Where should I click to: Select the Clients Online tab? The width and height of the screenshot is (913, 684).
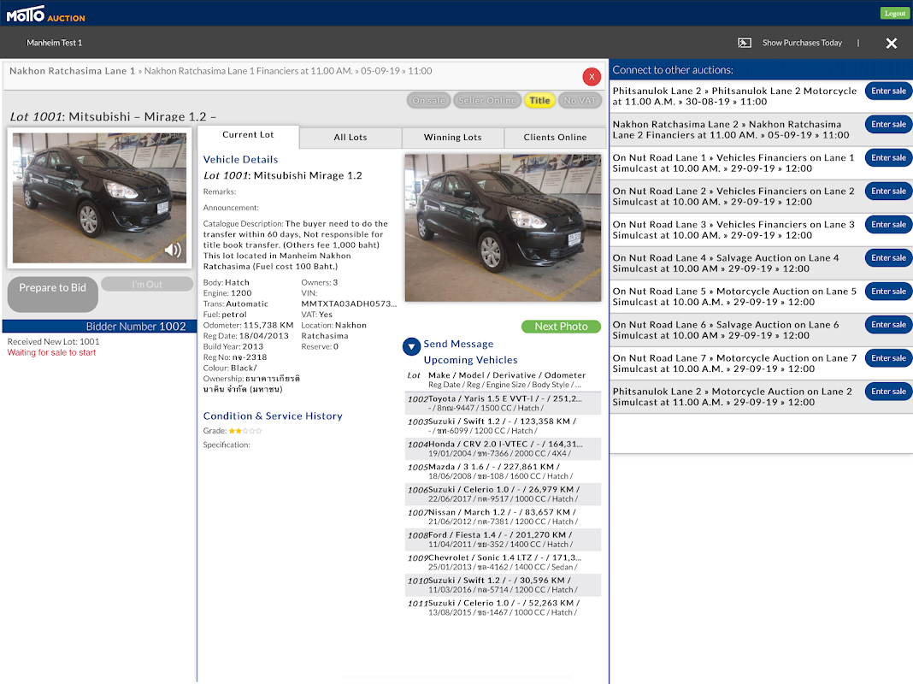pos(555,137)
